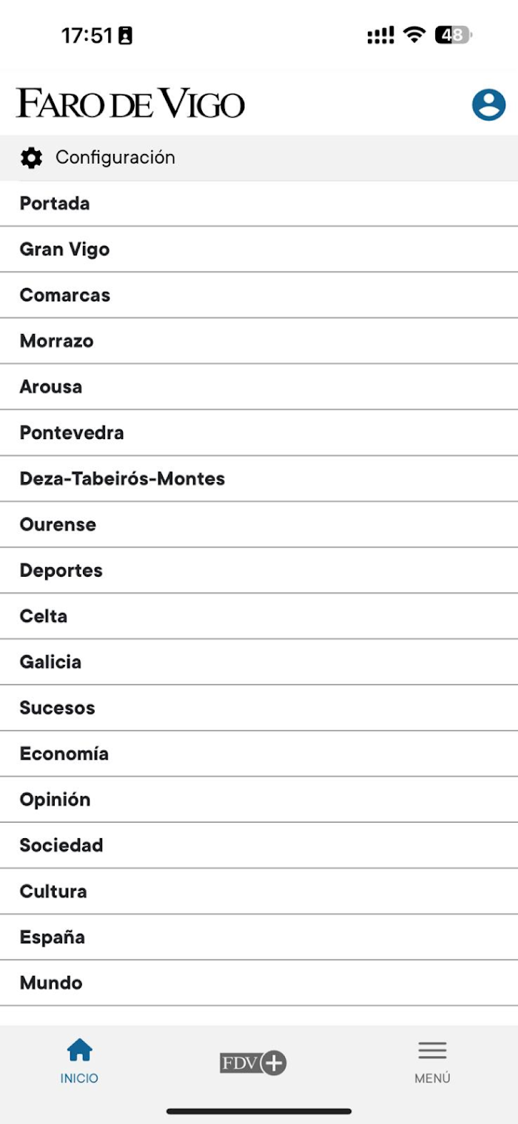Go to the Deportes section

(x=259, y=571)
